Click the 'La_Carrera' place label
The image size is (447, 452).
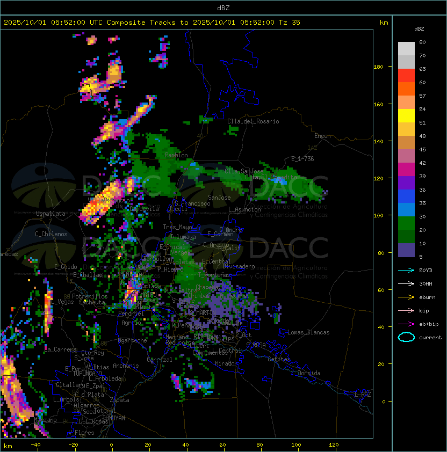(x=61, y=349)
